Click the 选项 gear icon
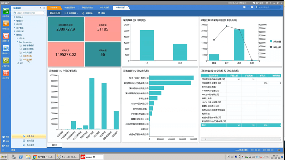The width and height of the screenshot is (285, 160). point(4,137)
